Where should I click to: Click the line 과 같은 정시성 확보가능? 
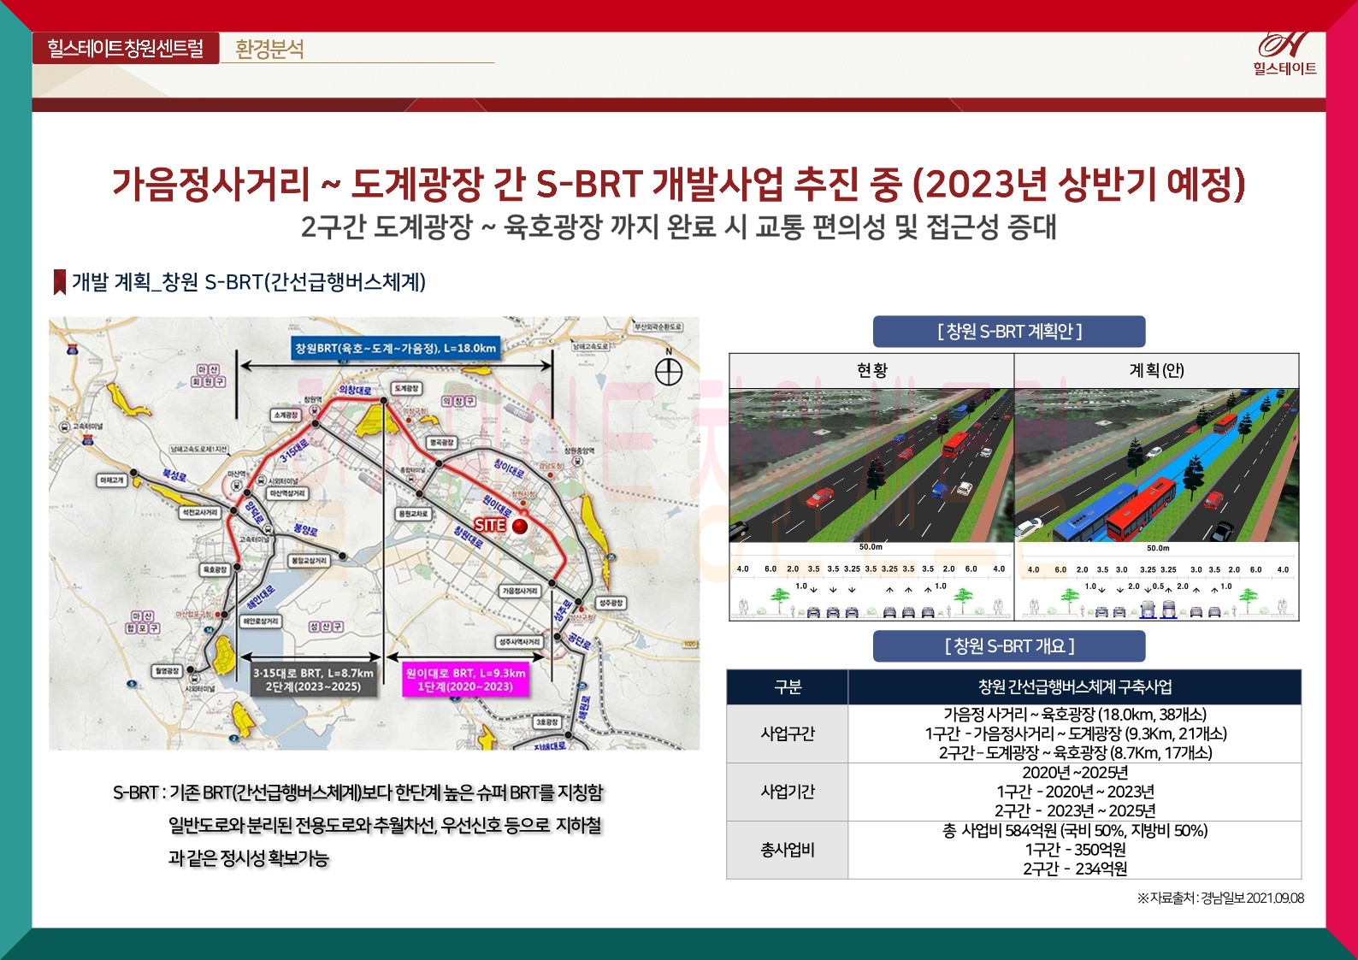point(248,858)
